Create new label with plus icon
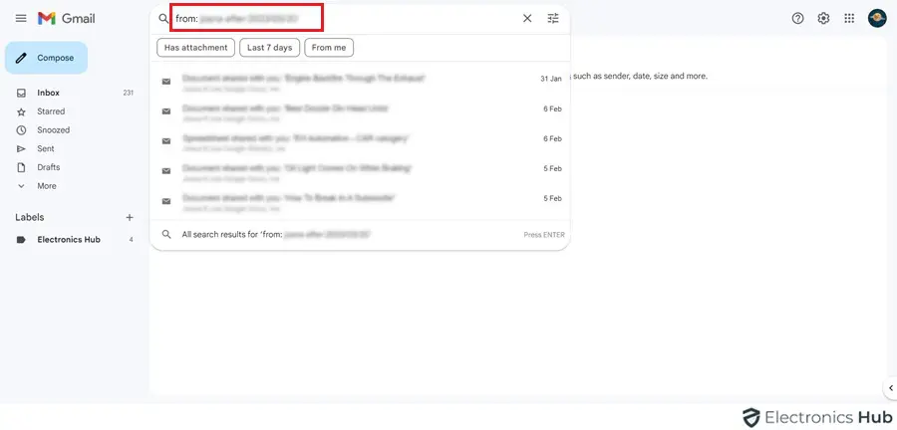Screen dimensions: 897x430 coord(129,217)
